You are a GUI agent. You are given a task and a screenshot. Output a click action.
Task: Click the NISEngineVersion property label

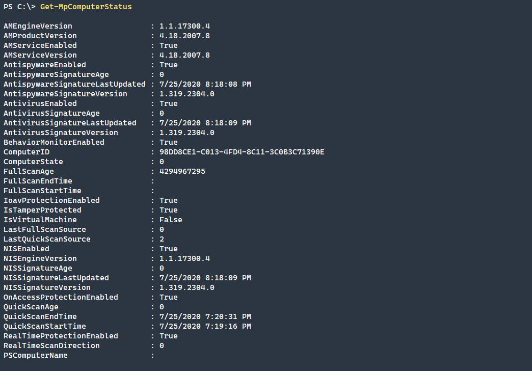pos(40,258)
